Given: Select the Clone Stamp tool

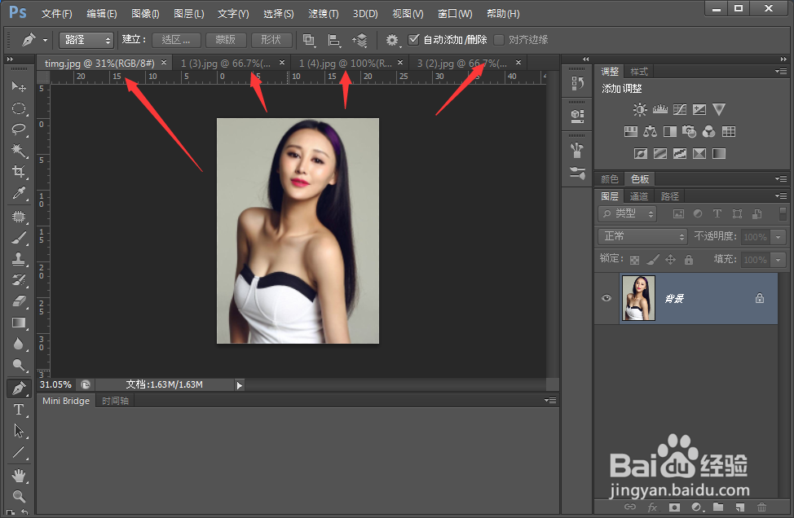Looking at the screenshot, I should (19, 259).
